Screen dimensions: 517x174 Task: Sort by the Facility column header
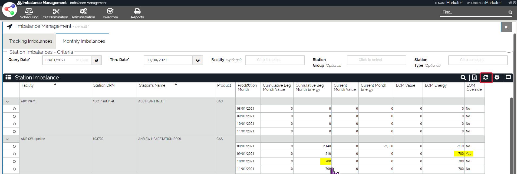tap(28, 85)
